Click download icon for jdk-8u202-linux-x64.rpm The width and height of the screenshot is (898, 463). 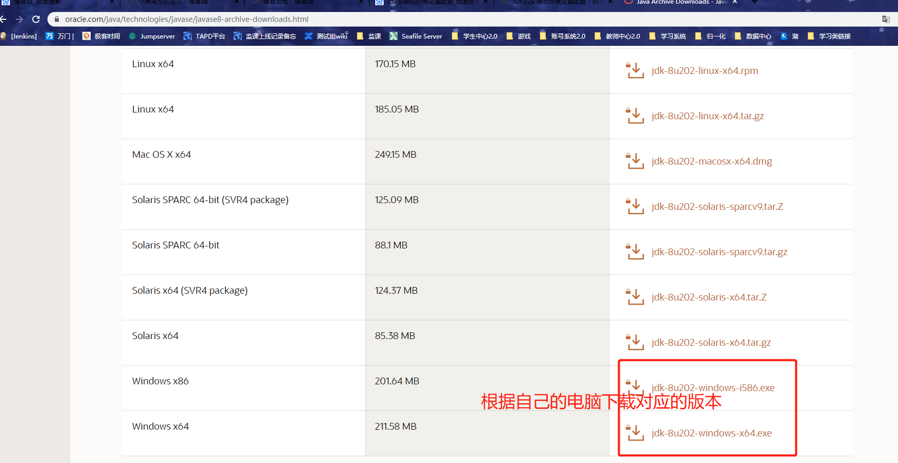(x=635, y=70)
